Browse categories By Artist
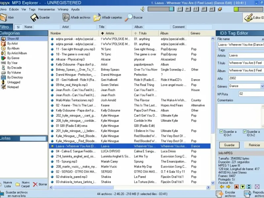 point(13,44)
